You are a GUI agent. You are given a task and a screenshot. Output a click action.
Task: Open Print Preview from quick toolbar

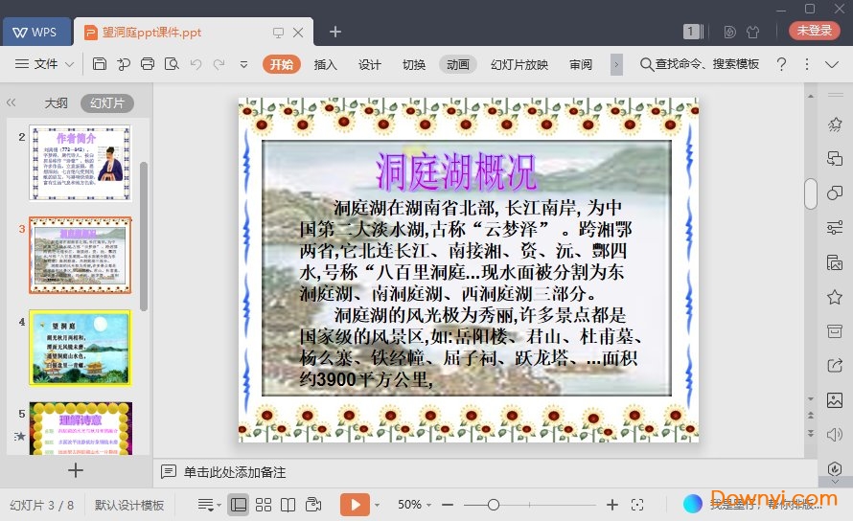[172, 64]
